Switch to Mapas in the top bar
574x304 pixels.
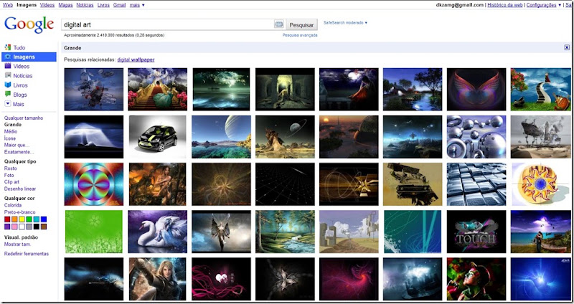coord(65,5)
